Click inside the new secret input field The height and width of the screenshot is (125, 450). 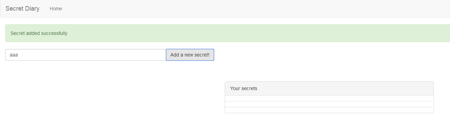(86, 55)
